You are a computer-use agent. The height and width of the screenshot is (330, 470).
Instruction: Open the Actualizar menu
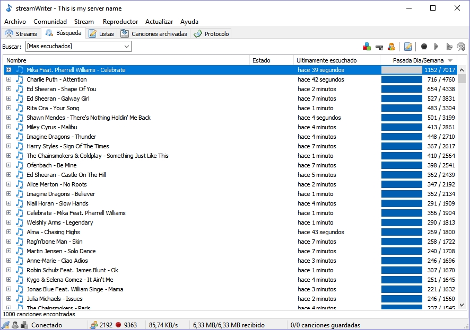(x=159, y=22)
